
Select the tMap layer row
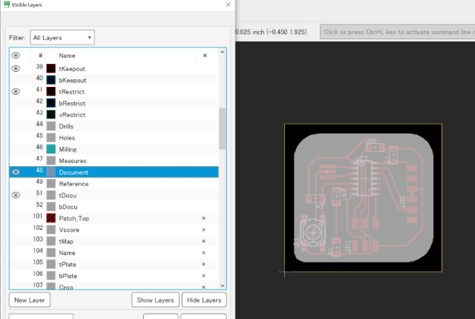pos(114,241)
